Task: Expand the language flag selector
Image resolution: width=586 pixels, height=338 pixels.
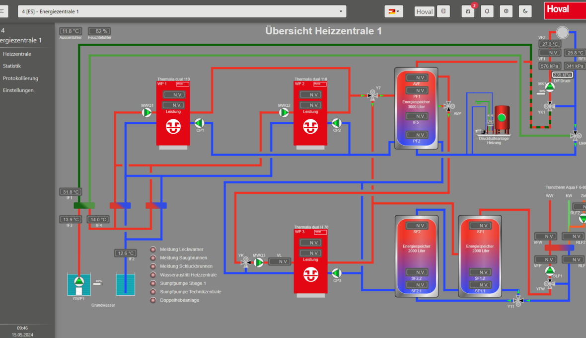Action: tap(394, 11)
